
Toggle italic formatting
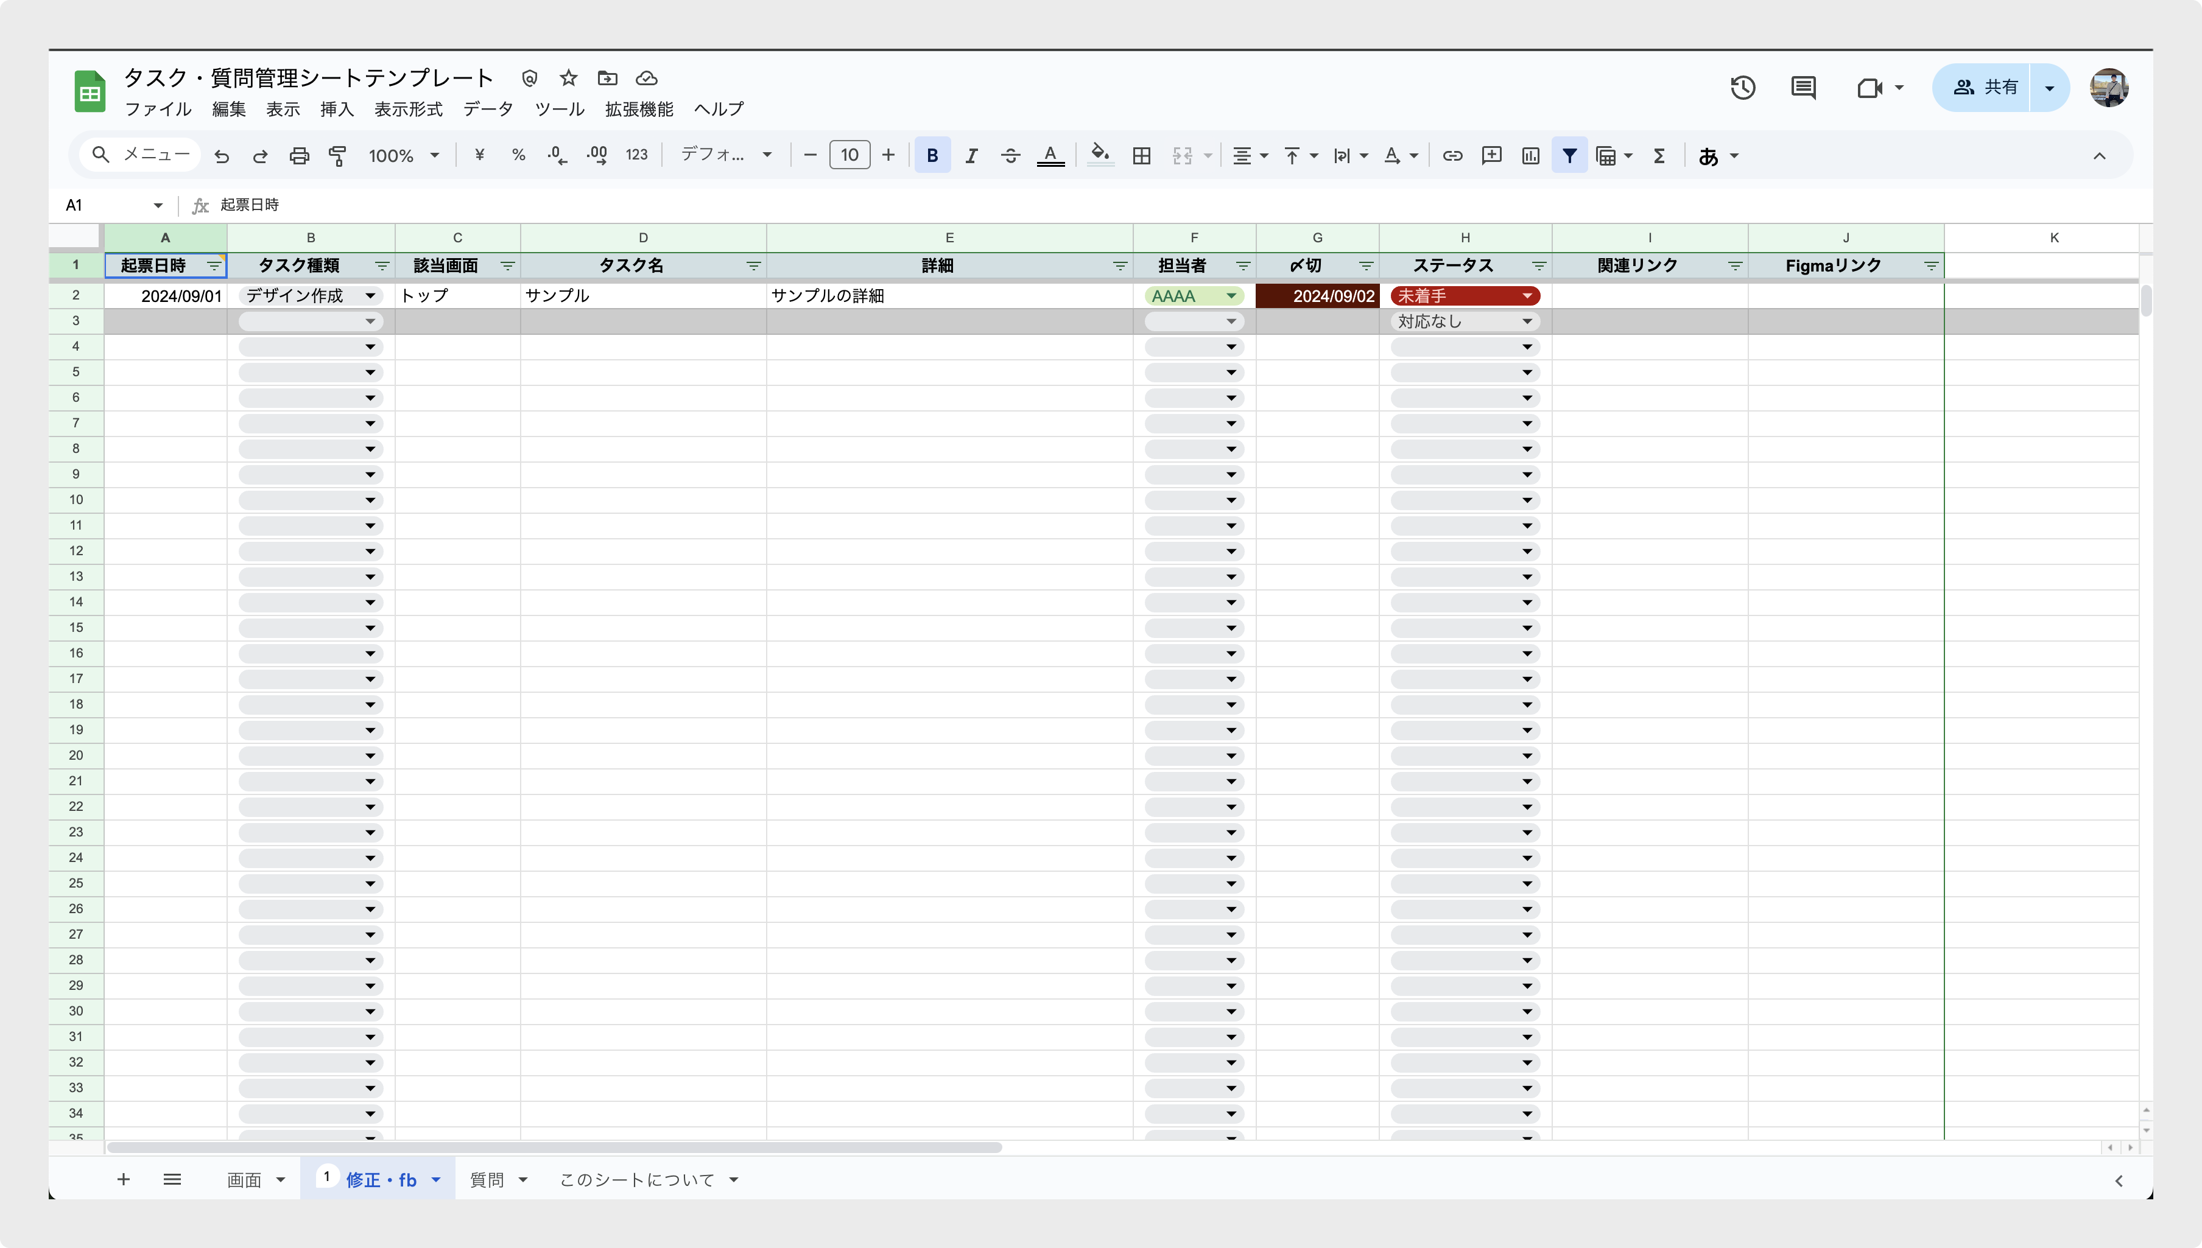[x=971, y=156]
